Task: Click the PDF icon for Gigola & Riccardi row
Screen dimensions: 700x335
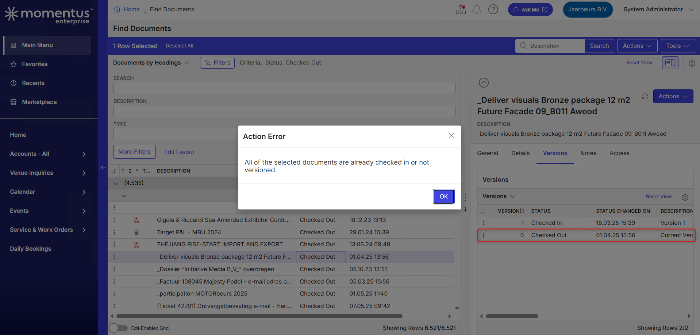Action: coord(136,220)
